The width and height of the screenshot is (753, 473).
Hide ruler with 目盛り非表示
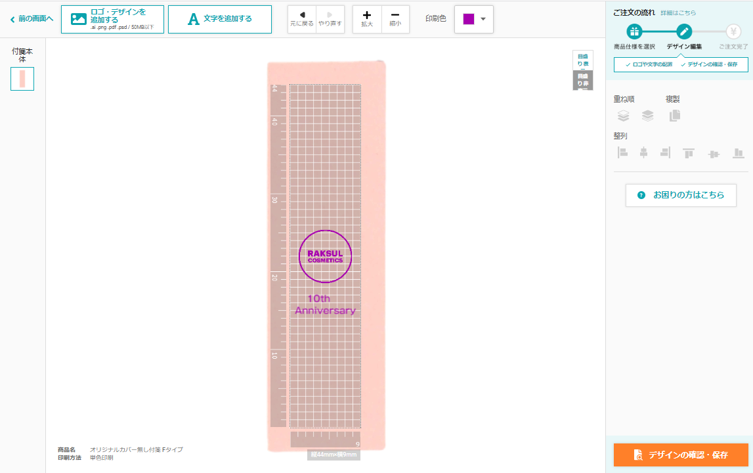pos(582,80)
